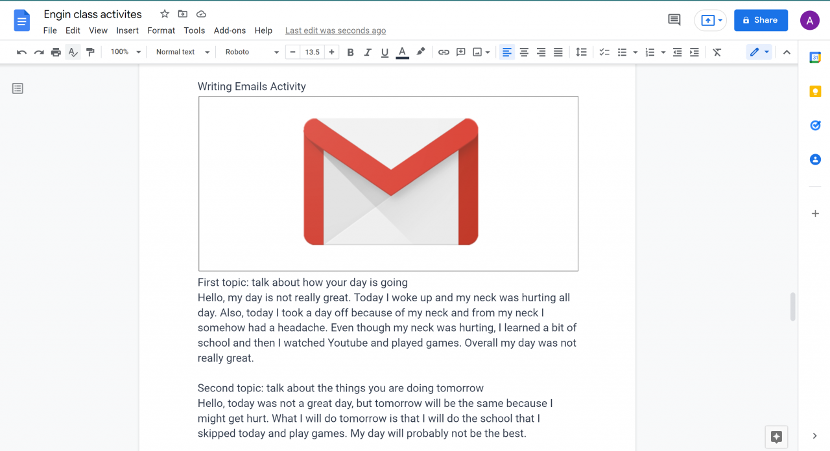The image size is (830, 451).
Task: Open Google Tasks side panel
Action: tap(815, 125)
